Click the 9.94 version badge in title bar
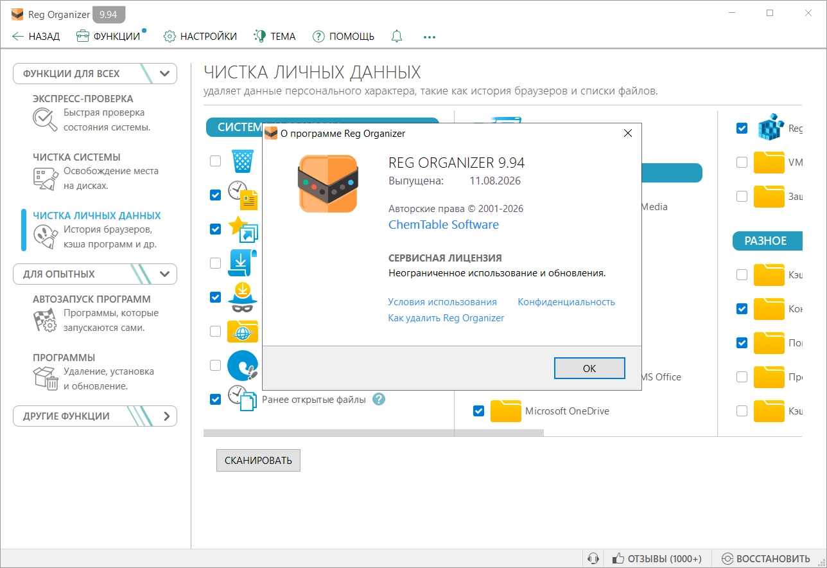The height and width of the screenshot is (568, 827). click(x=109, y=14)
